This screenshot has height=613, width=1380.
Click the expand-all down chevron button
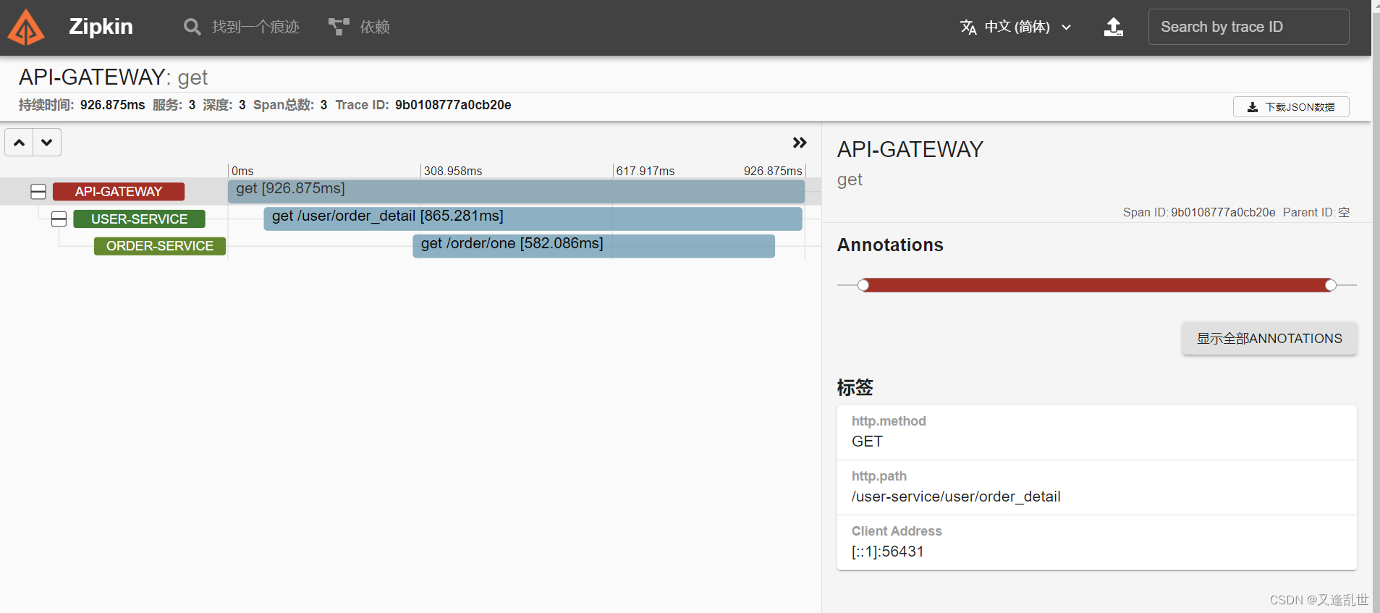[47, 143]
